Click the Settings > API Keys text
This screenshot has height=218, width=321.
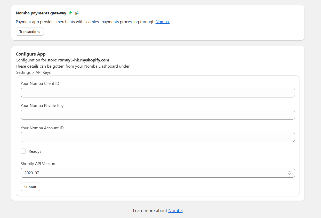[33, 72]
